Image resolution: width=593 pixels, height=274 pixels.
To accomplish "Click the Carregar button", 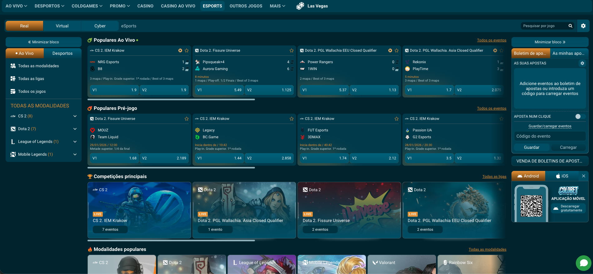I will point(568,147).
